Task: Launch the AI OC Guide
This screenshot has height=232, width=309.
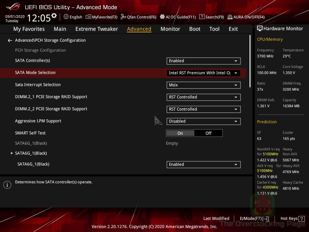Action: pos(178,17)
